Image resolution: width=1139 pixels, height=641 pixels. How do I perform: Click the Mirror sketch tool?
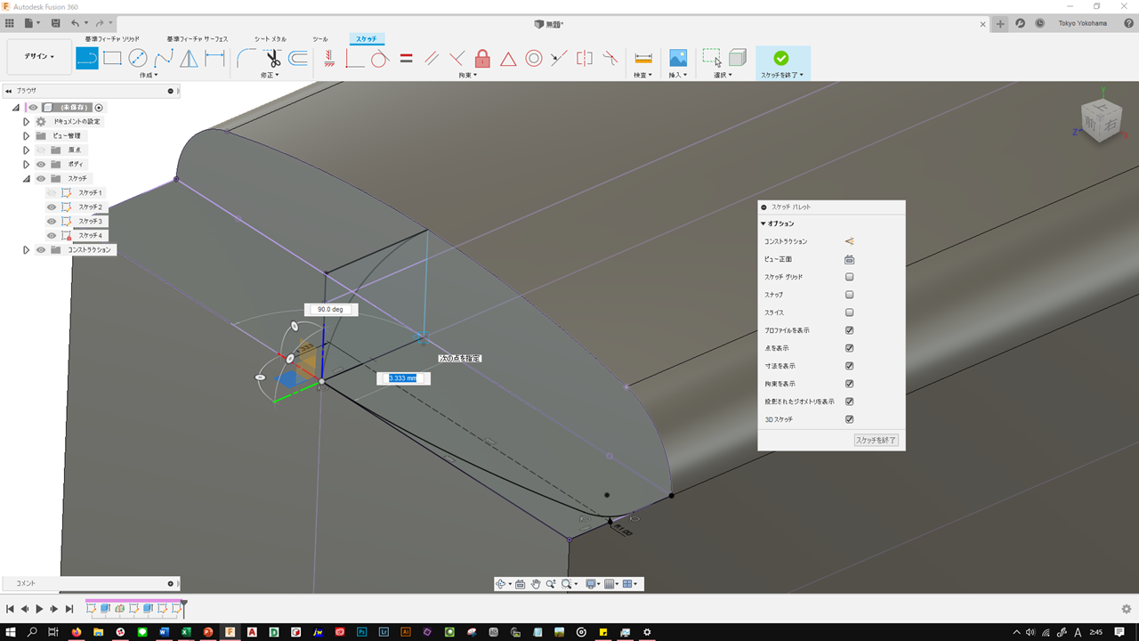pyautogui.click(x=190, y=59)
